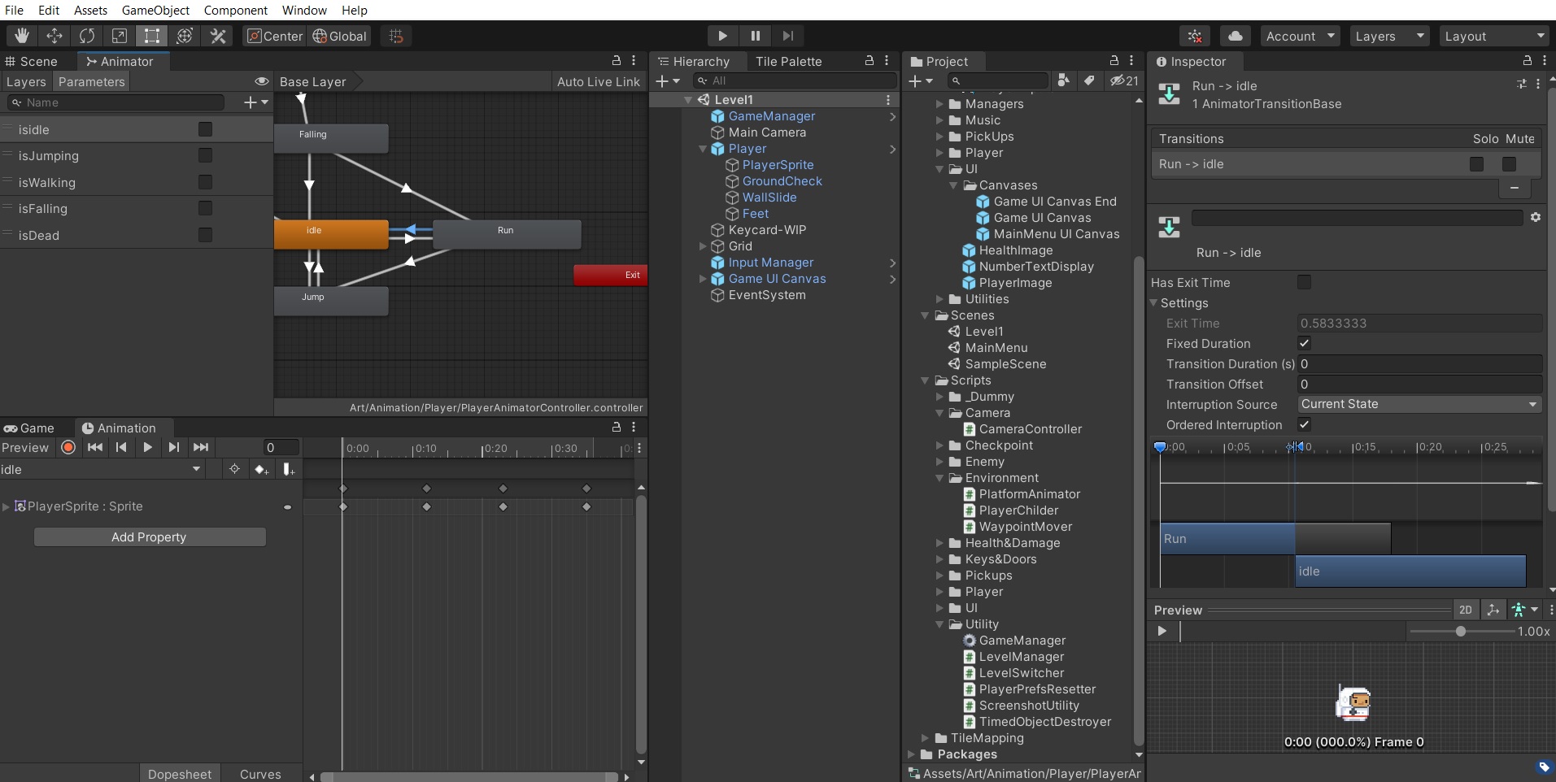1556x782 pixels.
Task: Select the combined Transform tool
Action: (x=185, y=36)
